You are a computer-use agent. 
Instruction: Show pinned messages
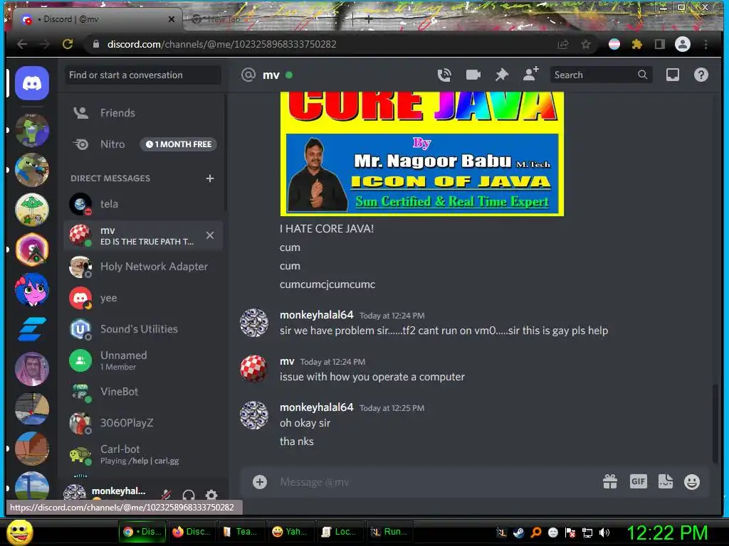(502, 75)
